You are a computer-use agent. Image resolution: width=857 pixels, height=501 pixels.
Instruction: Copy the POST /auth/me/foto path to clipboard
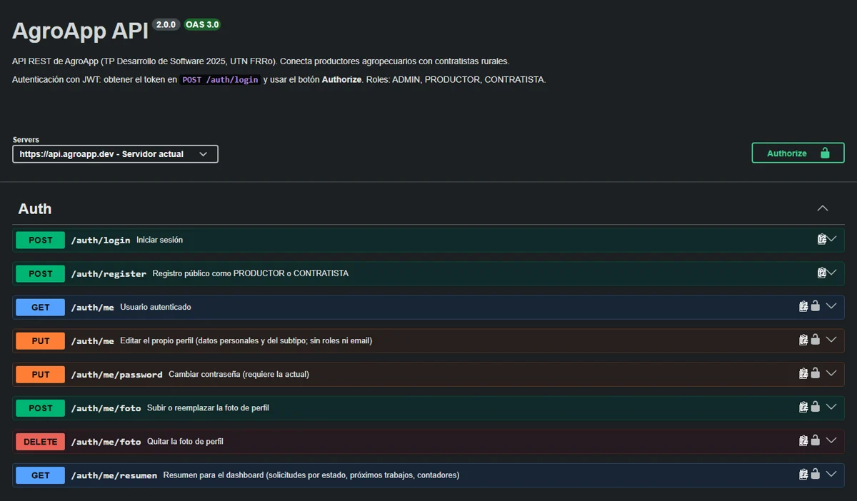(803, 408)
